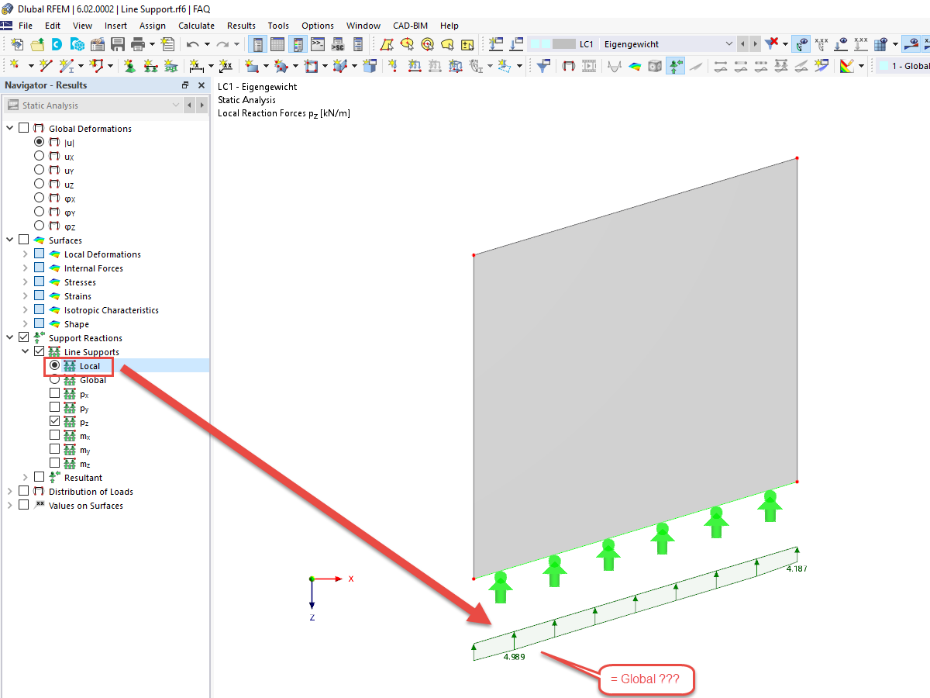Expand the Stresses tree node
Viewport: 930px width, 698px height.
(25, 282)
